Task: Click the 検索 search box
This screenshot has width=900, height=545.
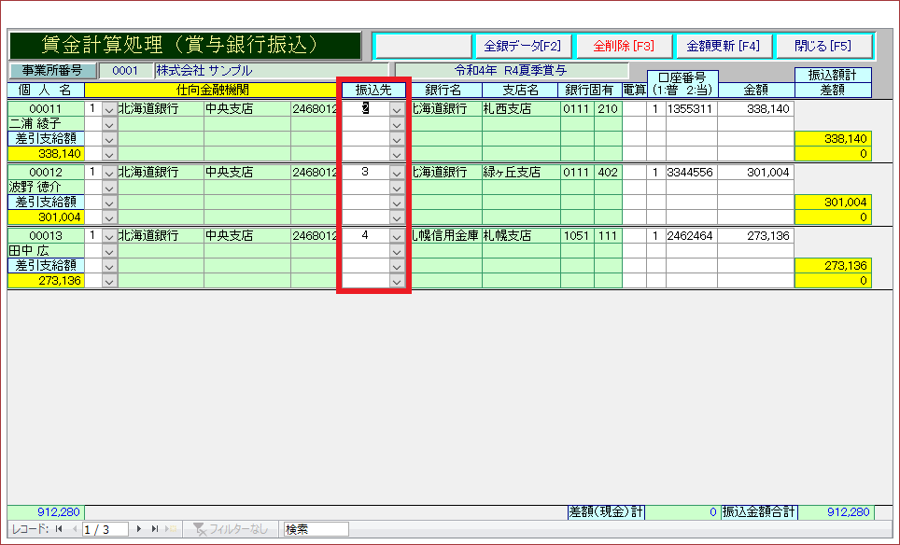Action: coord(316,529)
